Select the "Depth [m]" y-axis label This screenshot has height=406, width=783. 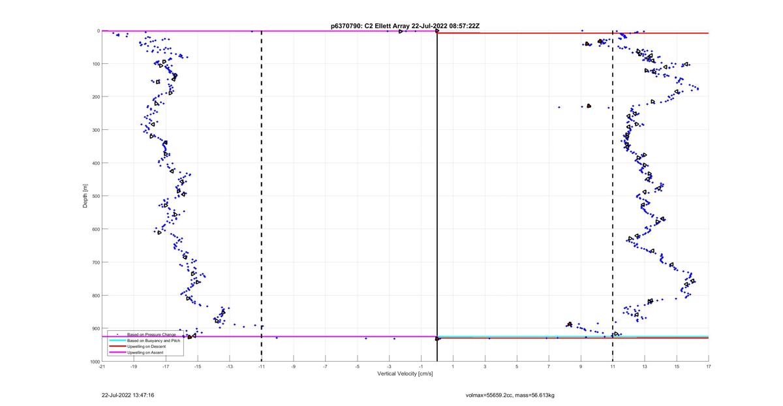[x=85, y=195]
